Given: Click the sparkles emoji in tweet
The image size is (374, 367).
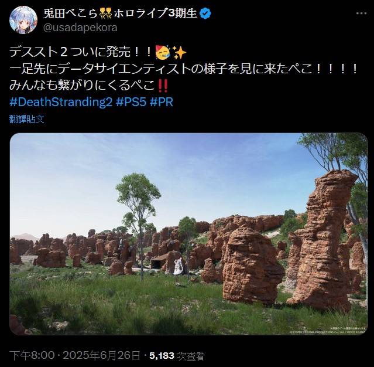Looking at the screenshot, I should 179,53.
